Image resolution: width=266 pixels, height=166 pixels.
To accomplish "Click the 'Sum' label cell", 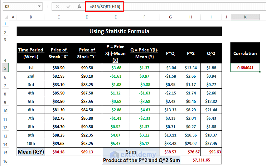I will coord(131,152).
